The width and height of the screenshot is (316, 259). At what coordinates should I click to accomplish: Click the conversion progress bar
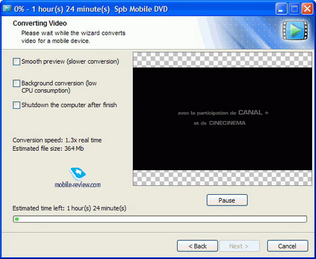coord(160,219)
